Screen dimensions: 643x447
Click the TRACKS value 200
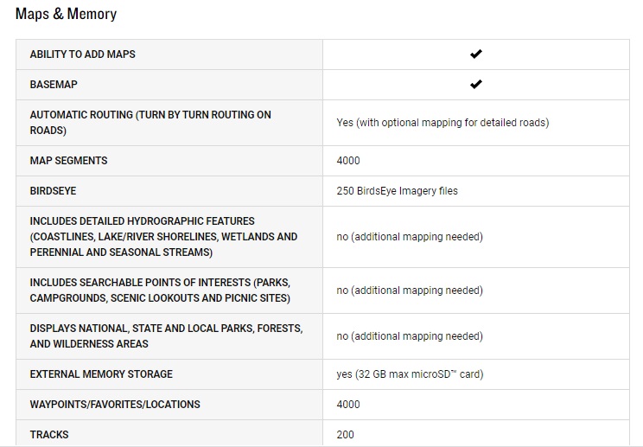346,435
